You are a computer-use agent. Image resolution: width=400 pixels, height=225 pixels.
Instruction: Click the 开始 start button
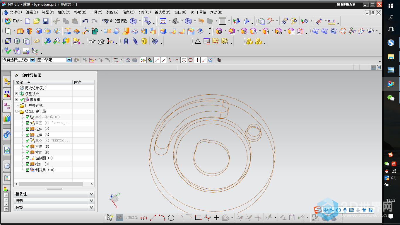[x=13, y=21]
